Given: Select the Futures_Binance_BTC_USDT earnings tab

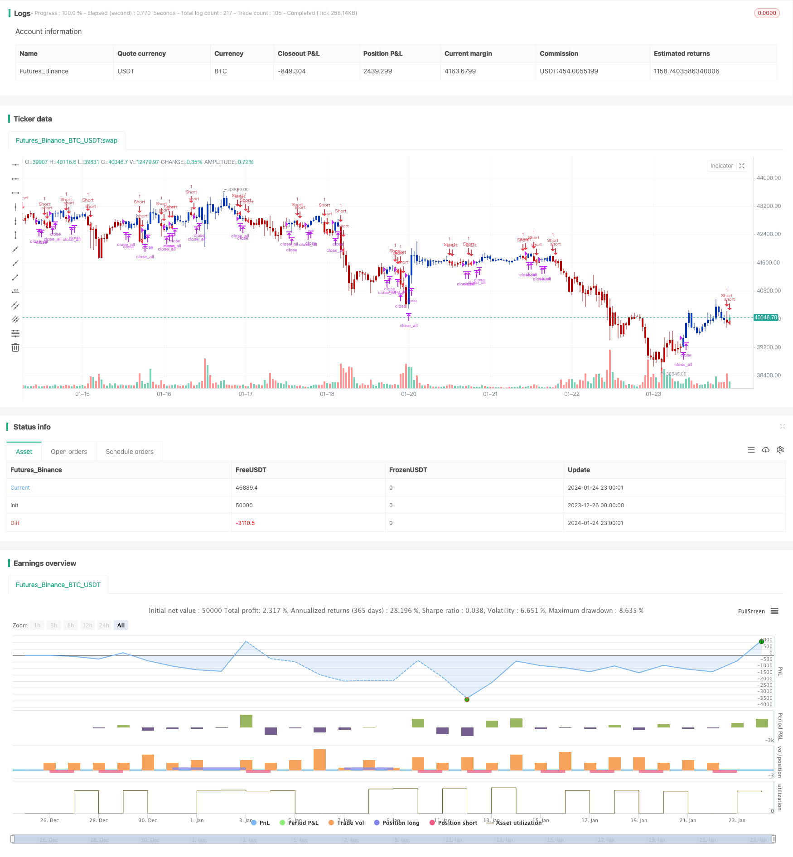Looking at the screenshot, I should tap(58, 585).
